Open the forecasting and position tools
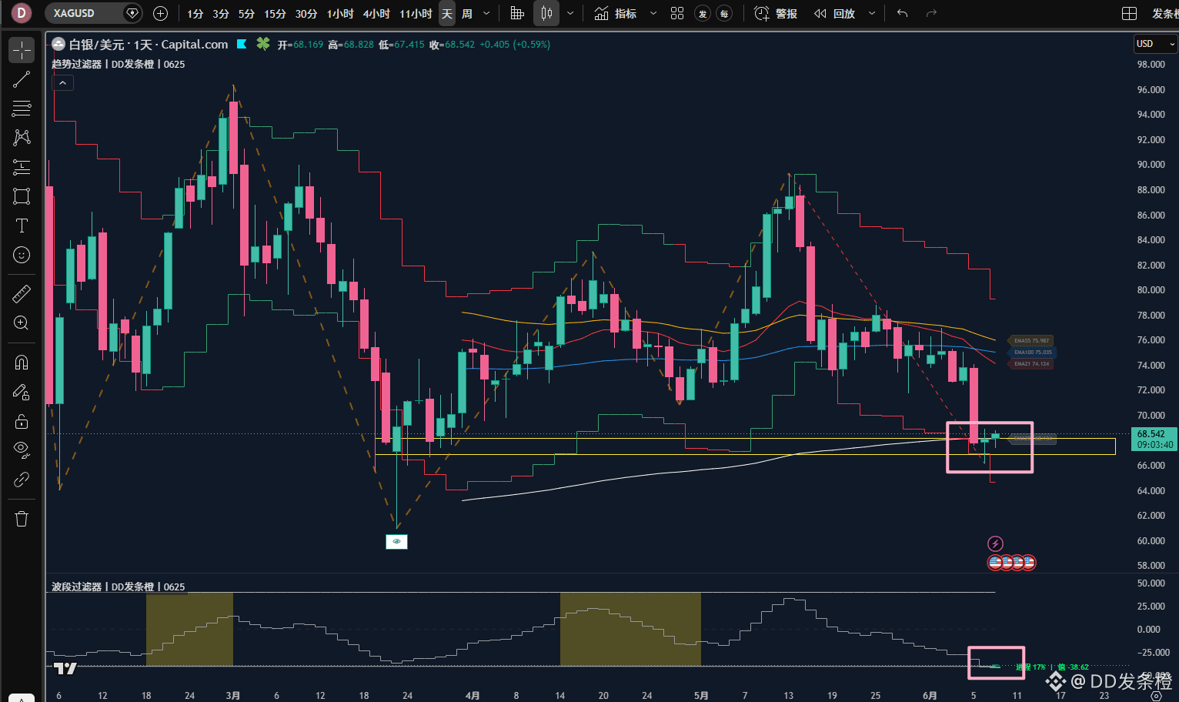Screen dimensions: 1179x702 tap(22, 167)
